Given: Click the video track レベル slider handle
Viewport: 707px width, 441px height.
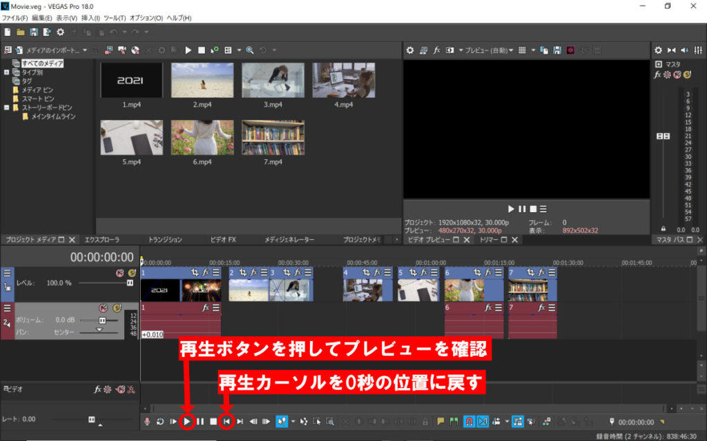Looking at the screenshot, I should tap(129, 283).
